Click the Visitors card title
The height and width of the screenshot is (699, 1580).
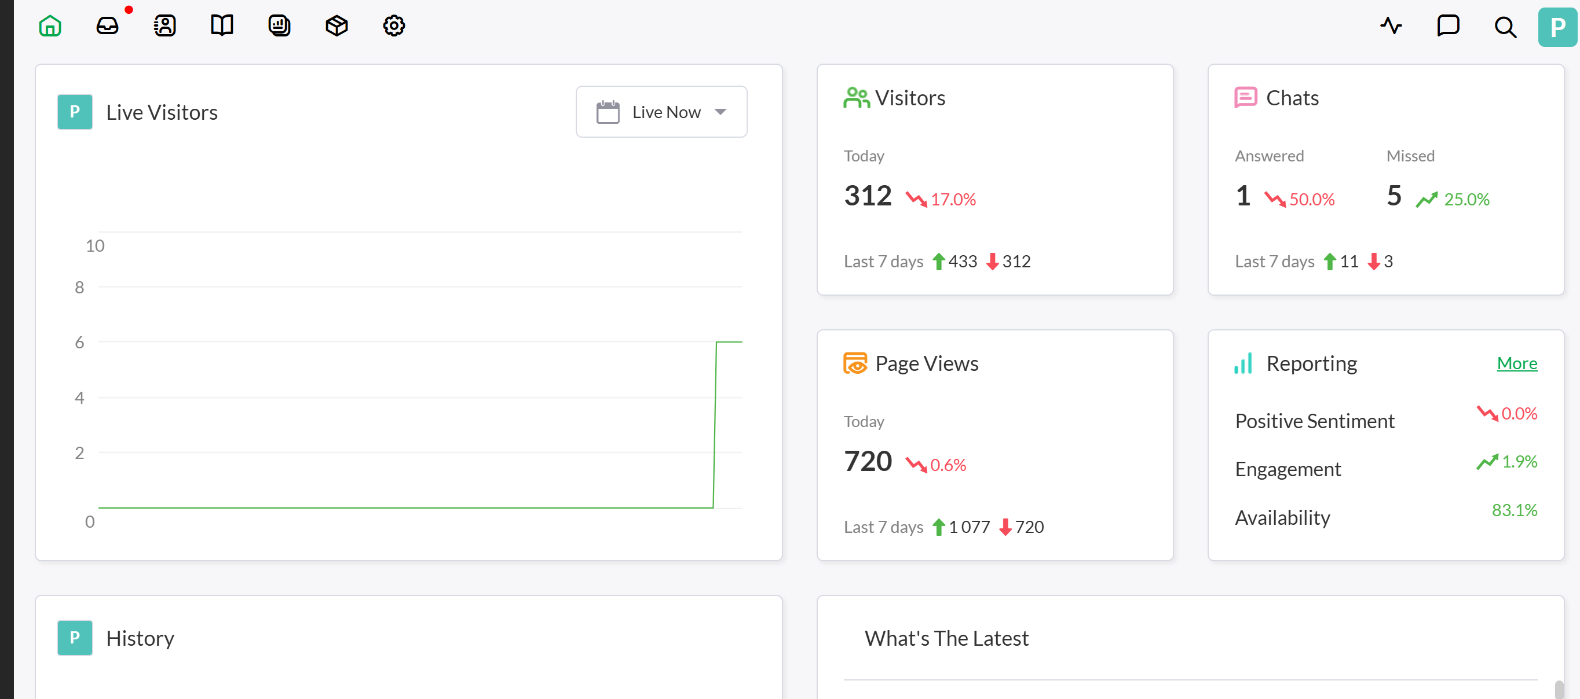910,98
